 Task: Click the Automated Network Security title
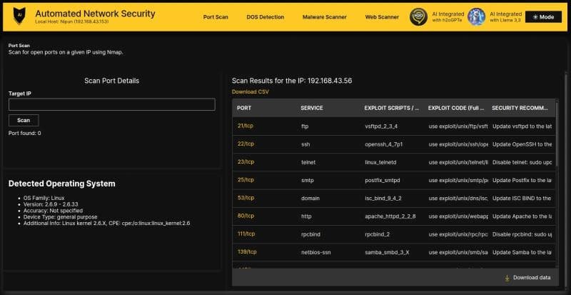(x=95, y=14)
